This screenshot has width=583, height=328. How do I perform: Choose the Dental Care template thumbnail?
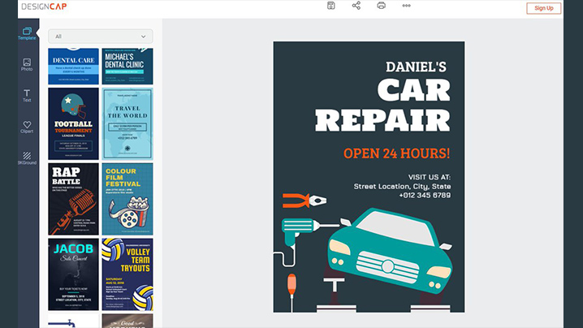(73, 67)
